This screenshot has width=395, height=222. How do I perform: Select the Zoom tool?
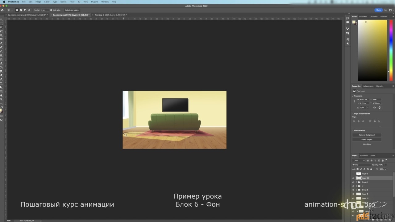(1, 99)
